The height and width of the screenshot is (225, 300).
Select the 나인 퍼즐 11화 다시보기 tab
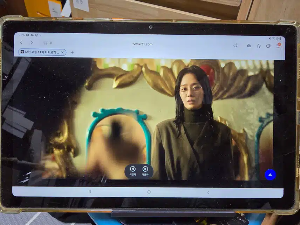(x=42, y=52)
